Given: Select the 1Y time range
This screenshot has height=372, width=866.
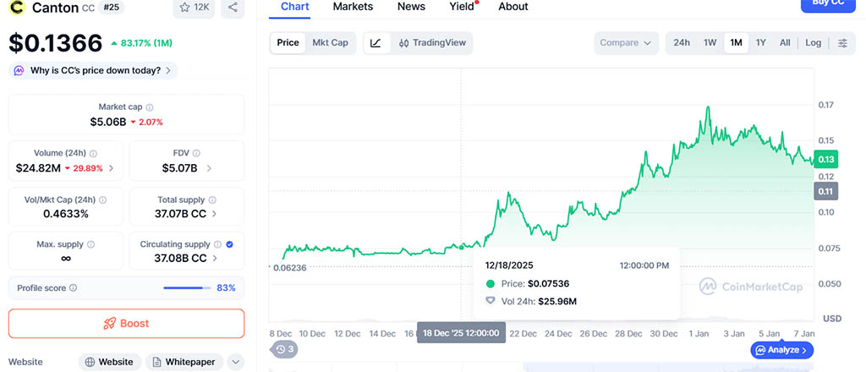Looking at the screenshot, I should point(760,43).
